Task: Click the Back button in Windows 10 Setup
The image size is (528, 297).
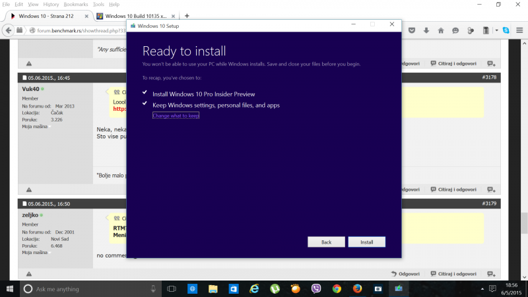Action: pyautogui.click(x=326, y=242)
